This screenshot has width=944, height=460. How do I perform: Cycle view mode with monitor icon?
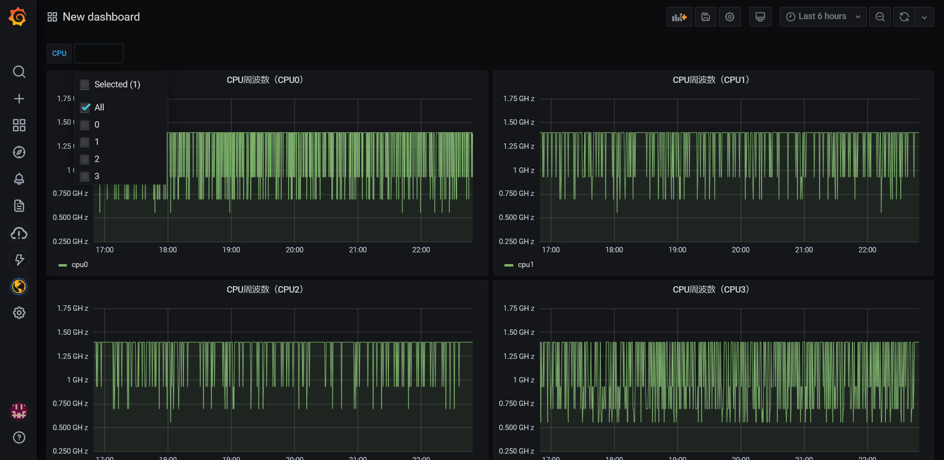coord(760,17)
